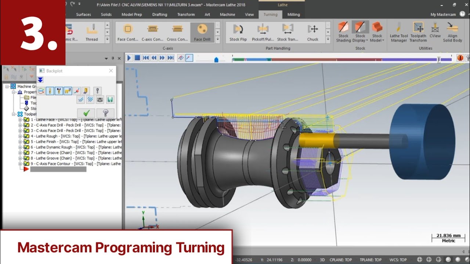Switch to the Milling tab
This screenshot has width=470, height=264.
(293, 15)
